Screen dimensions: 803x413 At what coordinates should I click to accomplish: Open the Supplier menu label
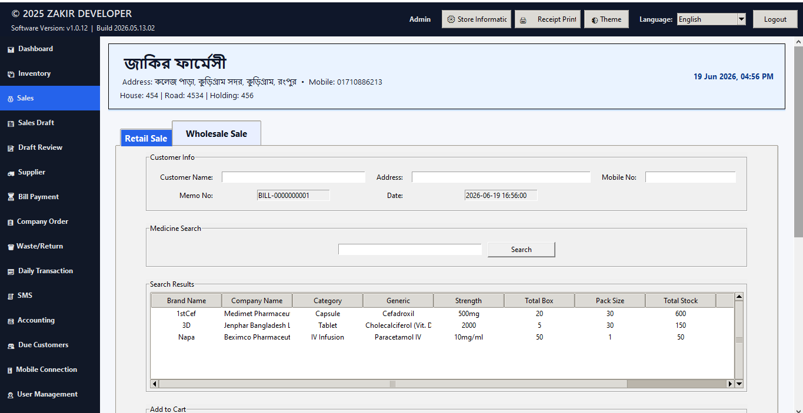point(32,172)
